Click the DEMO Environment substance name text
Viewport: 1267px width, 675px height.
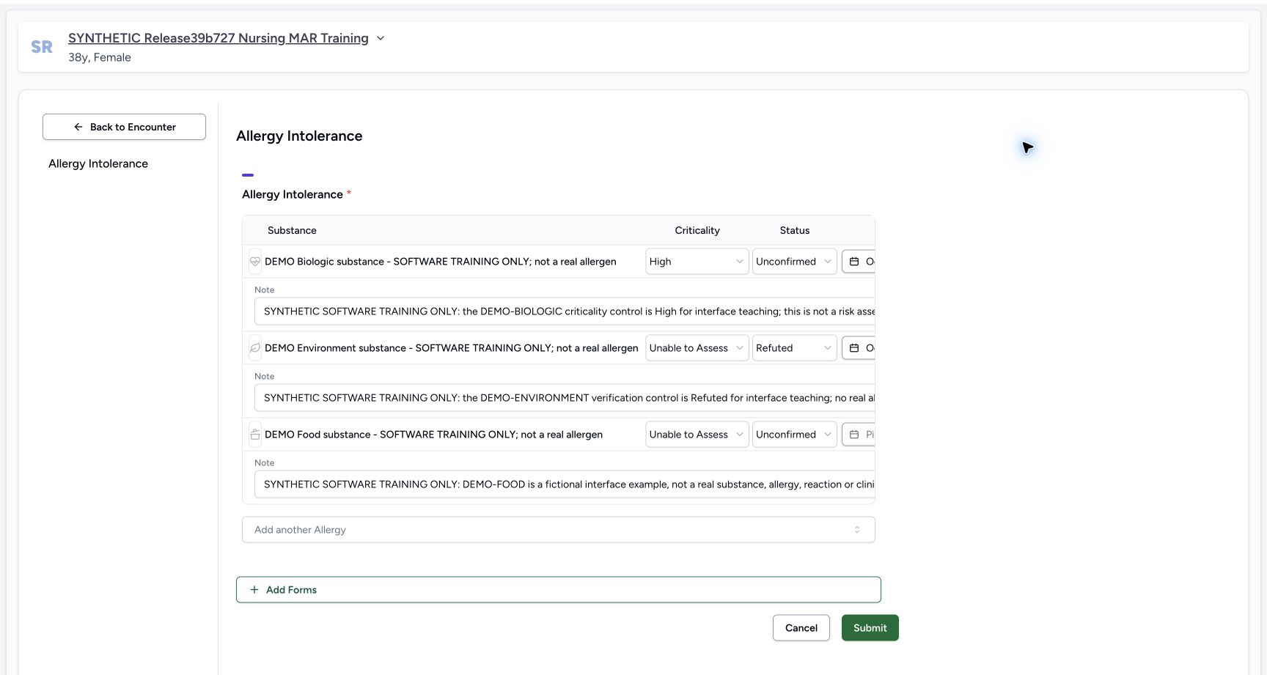point(452,348)
